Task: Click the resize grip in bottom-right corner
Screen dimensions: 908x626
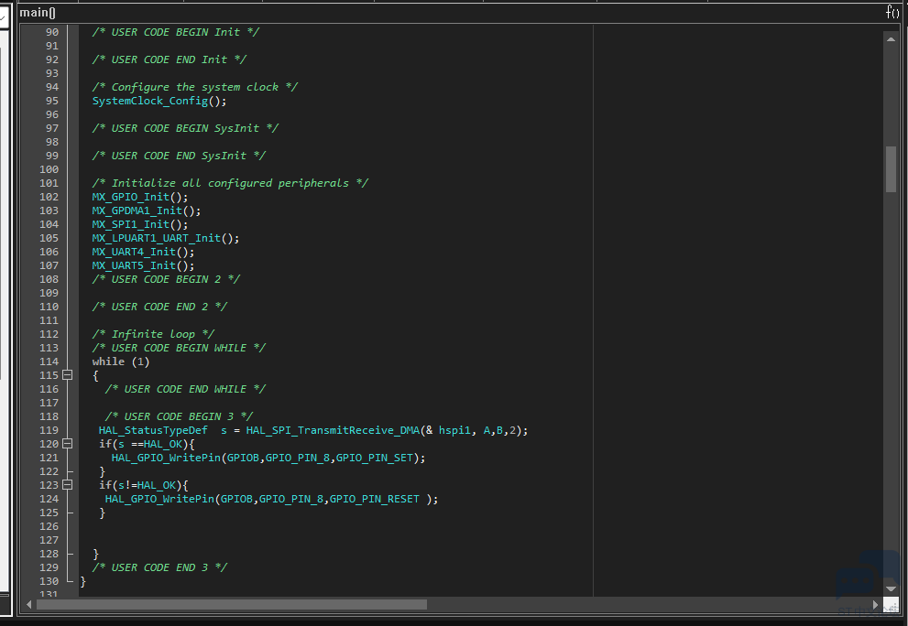Action: [x=892, y=605]
